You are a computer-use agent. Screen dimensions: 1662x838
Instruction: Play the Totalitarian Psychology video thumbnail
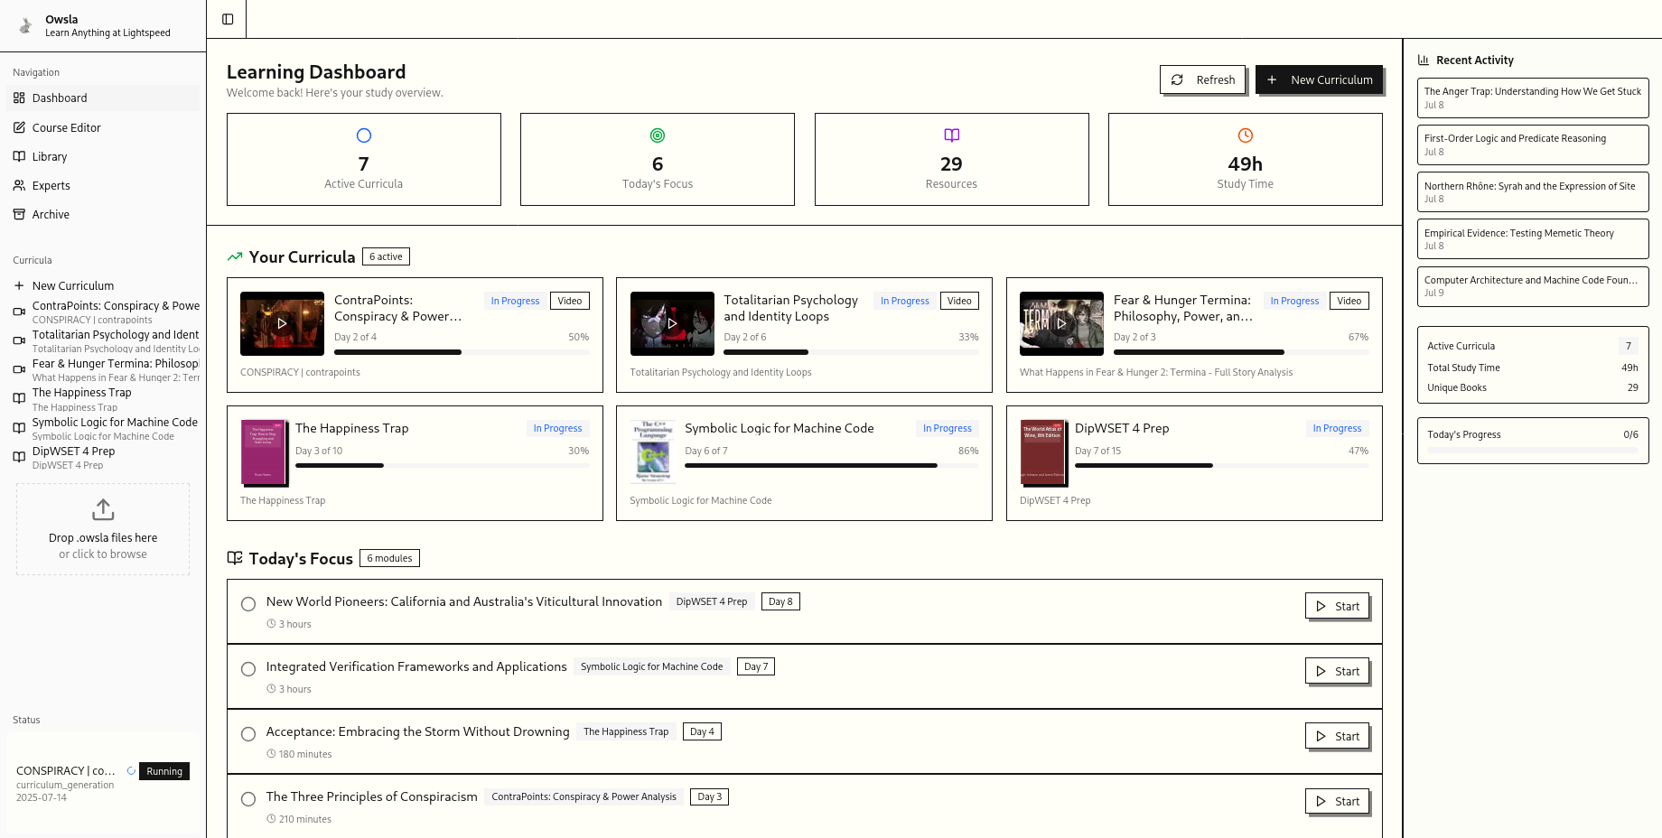672,323
